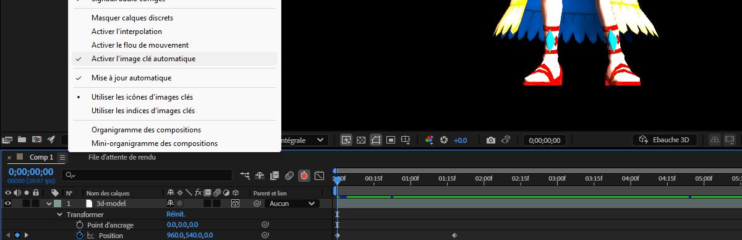Select the Position keyframe near 01:15f
This screenshot has width=742, height=240.
[x=454, y=236]
